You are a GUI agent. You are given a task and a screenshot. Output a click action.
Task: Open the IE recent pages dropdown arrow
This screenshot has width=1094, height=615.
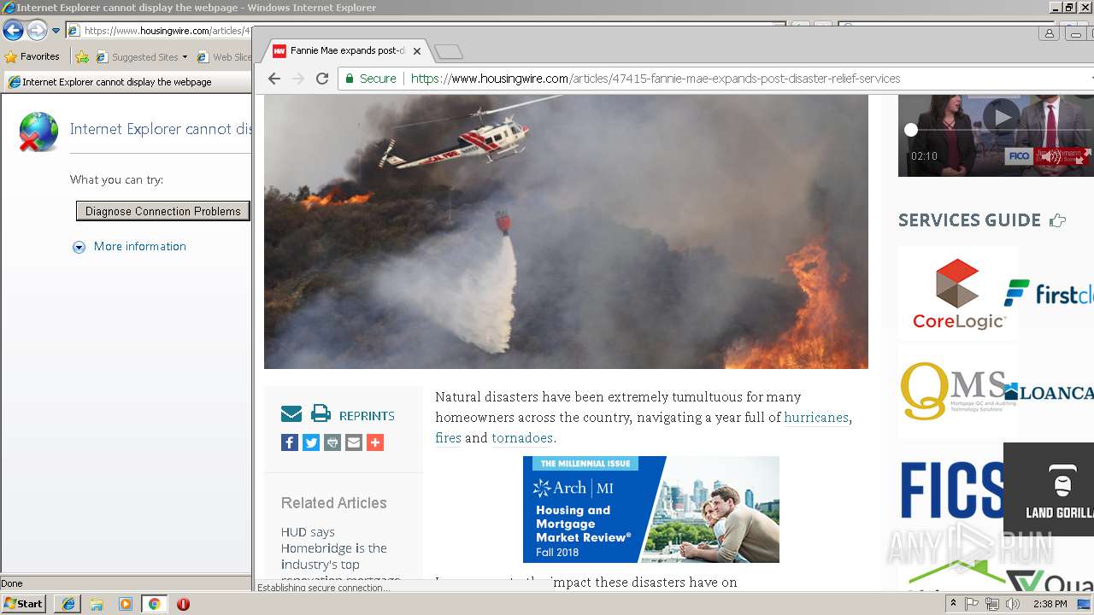coord(56,31)
